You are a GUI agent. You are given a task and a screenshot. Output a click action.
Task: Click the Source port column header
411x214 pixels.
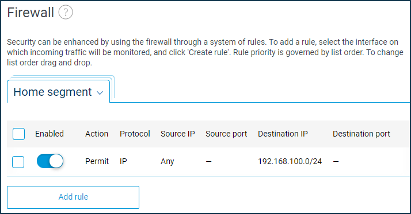pyautogui.click(x=226, y=134)
